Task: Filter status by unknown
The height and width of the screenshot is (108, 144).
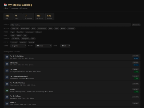Action: coord(14,42)
